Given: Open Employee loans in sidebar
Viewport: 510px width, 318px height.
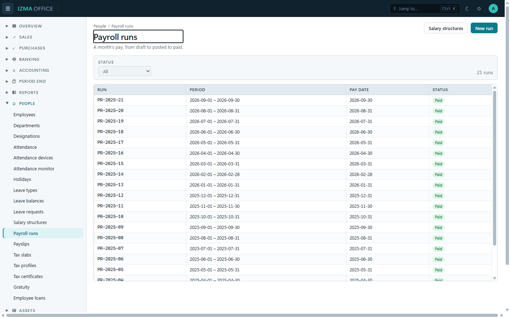Looking at the screenshot, I should point(43,298).
